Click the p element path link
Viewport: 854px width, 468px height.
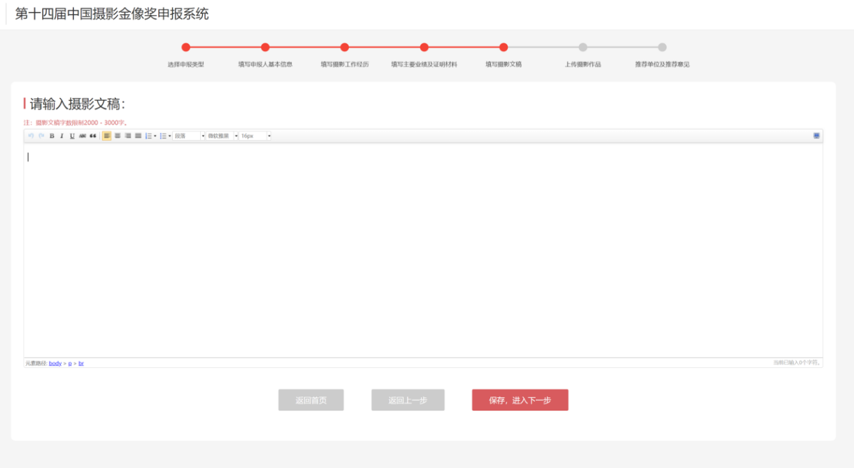(70, 363)
